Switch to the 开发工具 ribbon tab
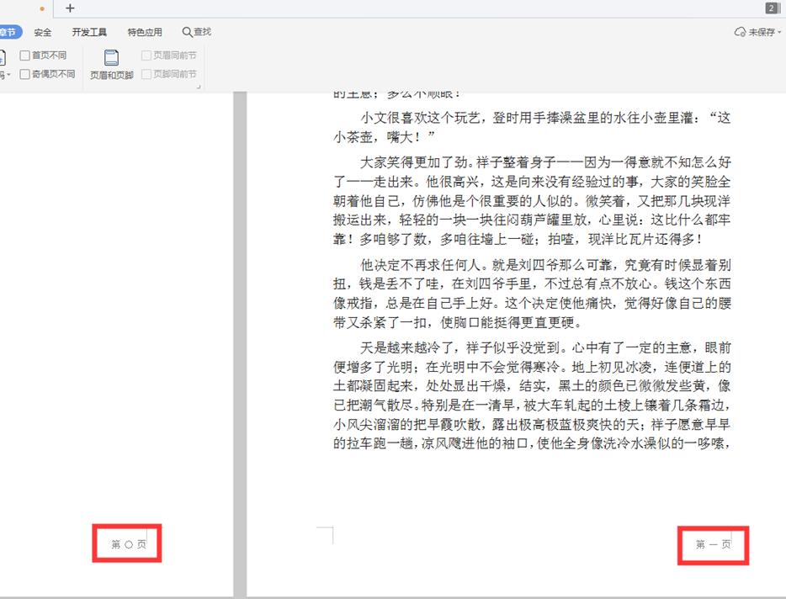This screenshot has width=786, height=599. pyautogui.click(x=89, y=31)
